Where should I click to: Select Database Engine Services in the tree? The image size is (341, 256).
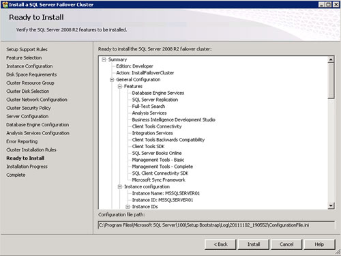[158, 93]
